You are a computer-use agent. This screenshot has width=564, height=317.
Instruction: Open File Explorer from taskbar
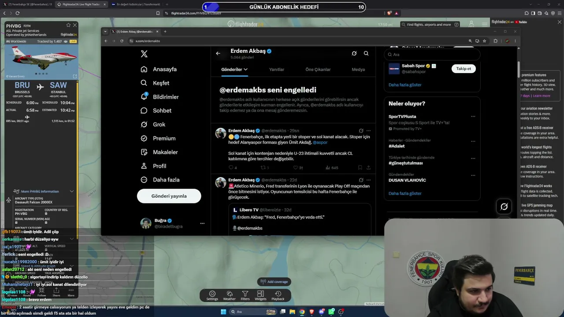[x=293, y=312]
